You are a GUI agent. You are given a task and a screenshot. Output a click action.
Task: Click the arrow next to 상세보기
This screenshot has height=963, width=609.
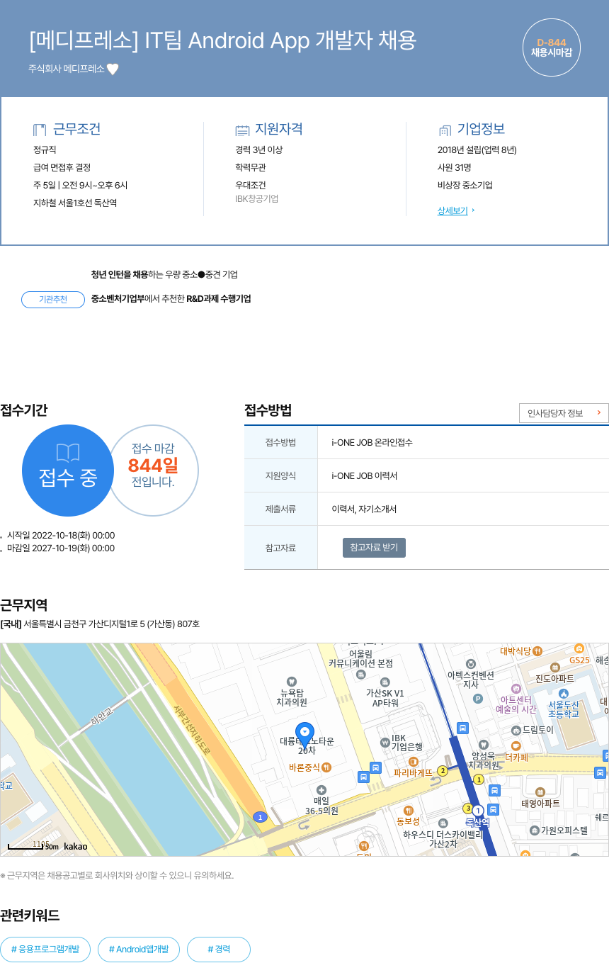[x=473, y=210]
